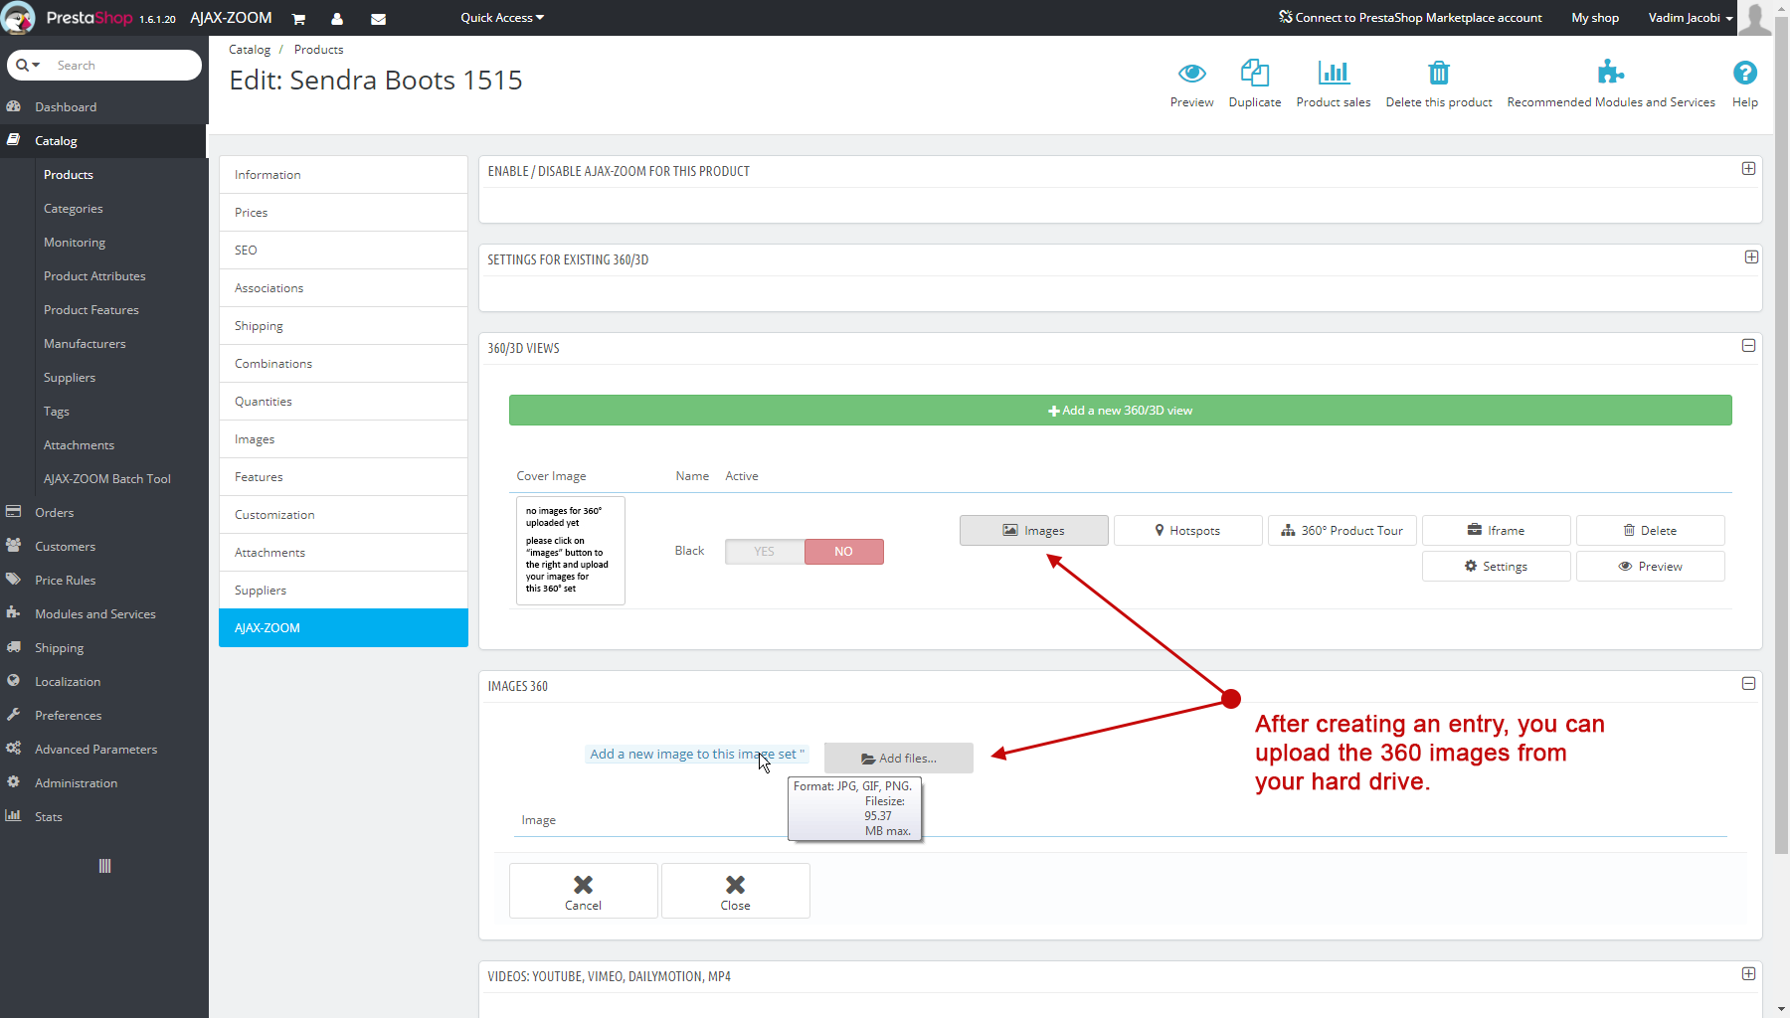
Task: Click the Duplicate product icon
Action: click(1254, 72)
